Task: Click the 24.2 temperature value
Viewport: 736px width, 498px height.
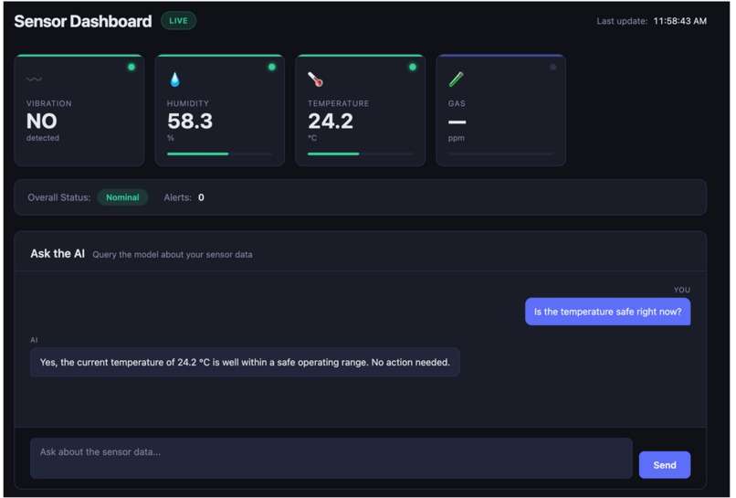Action: (331, 122)
